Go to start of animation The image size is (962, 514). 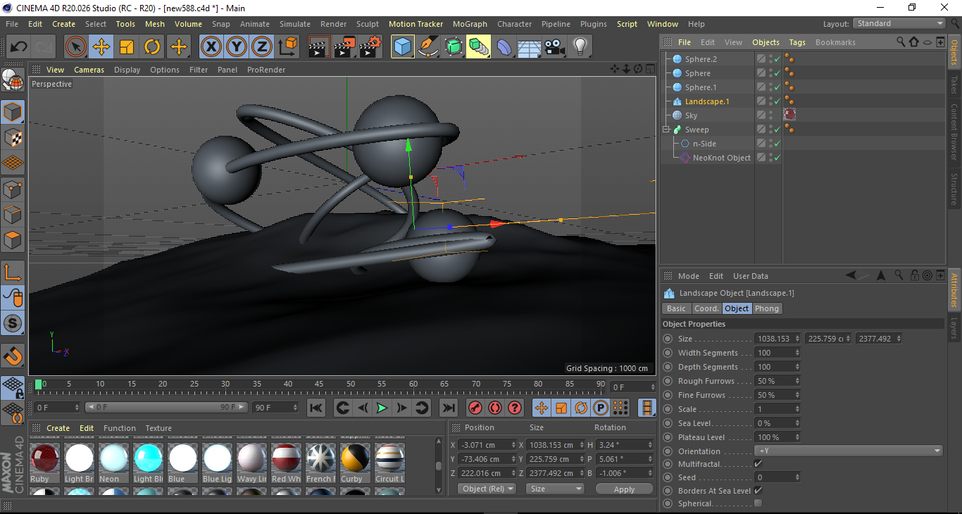click(x=316, y=408)
